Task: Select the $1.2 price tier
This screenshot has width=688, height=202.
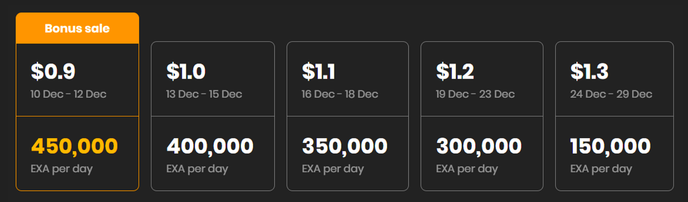Action: pos(455,71)
